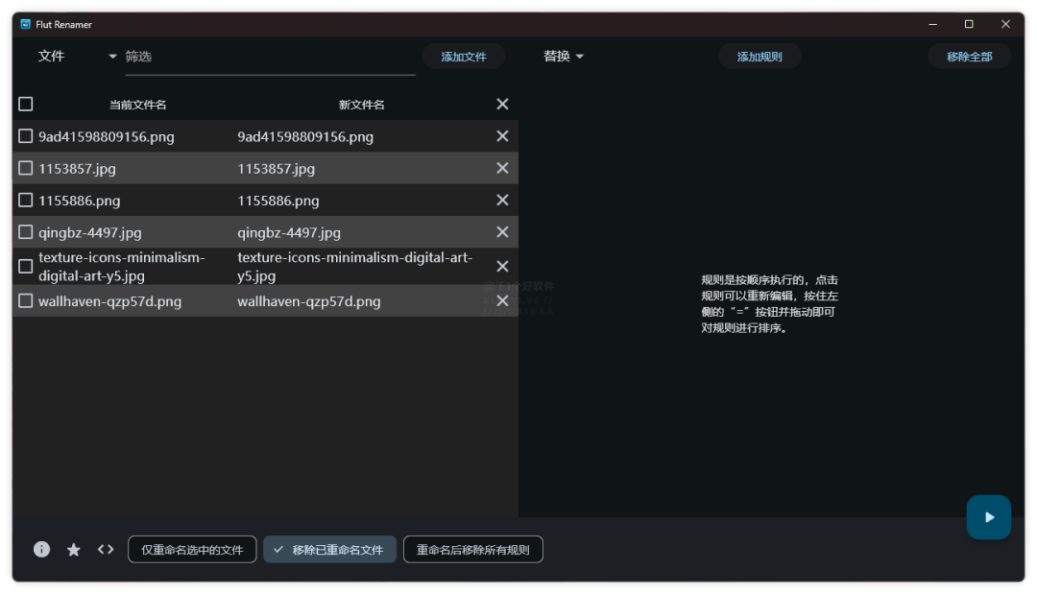Viewport: 1037px width, 594px height.
Task: Expand the 替换 rule type dropdown
Action: click(563, 56)
